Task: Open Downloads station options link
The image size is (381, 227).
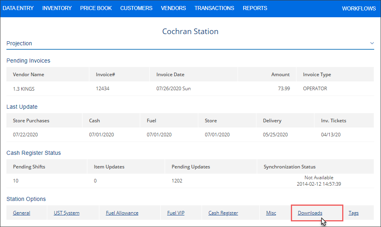Action: (310, 213)
